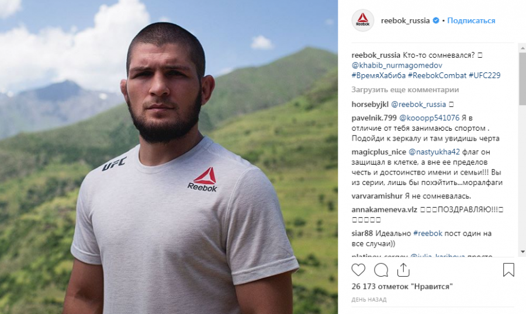
Task: Subscribe via Подписаться link
Action: (x=471, y=21)
